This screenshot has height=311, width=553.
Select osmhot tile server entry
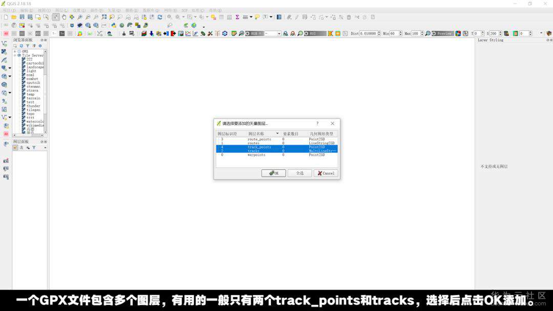pyautogui.click(x=32, y=79)
